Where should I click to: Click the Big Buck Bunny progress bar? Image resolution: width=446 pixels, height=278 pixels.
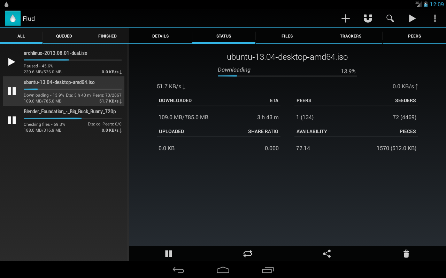point(72,118)
